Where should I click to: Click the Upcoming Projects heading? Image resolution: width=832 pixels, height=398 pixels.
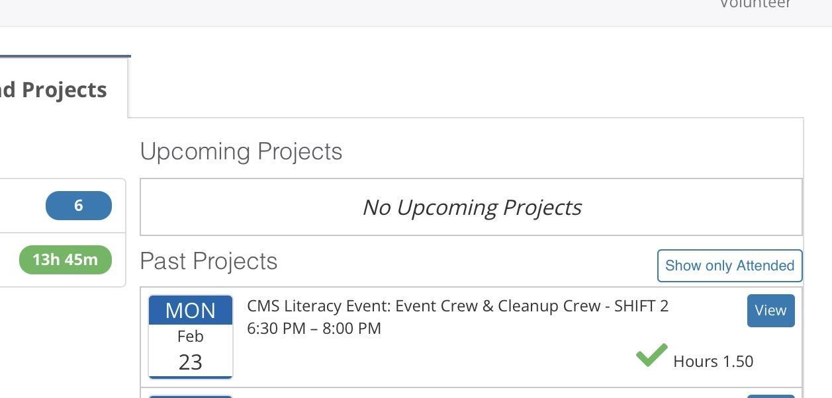coord(241,151)
